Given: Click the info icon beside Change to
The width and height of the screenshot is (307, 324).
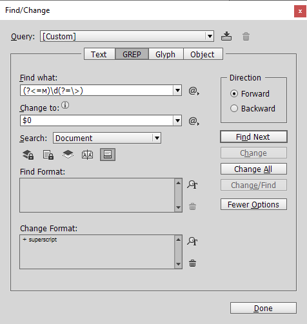Looking at the screenshot, I should click(x=65, y=105).
